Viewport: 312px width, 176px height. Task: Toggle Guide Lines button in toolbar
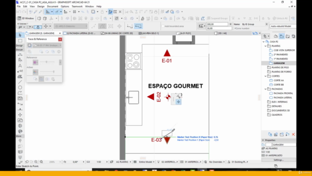(x=48, y=12)
